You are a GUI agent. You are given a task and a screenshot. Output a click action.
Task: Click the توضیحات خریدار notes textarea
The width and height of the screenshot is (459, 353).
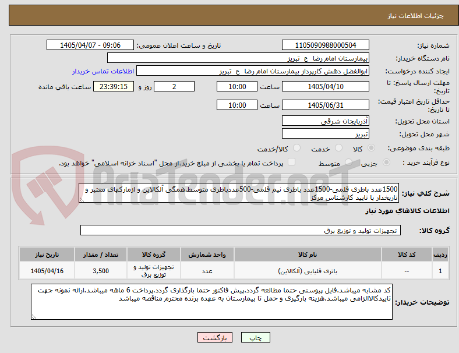point(211,302)
